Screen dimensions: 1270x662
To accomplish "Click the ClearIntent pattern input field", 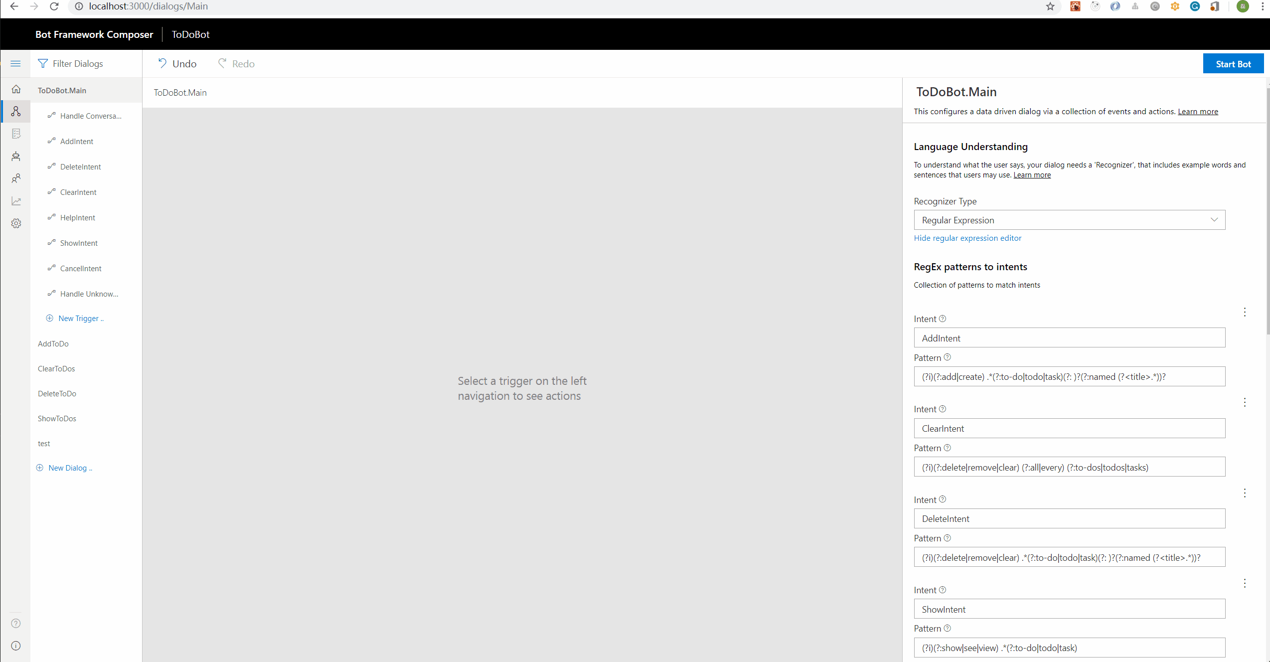I will [x=1069, y=467].
